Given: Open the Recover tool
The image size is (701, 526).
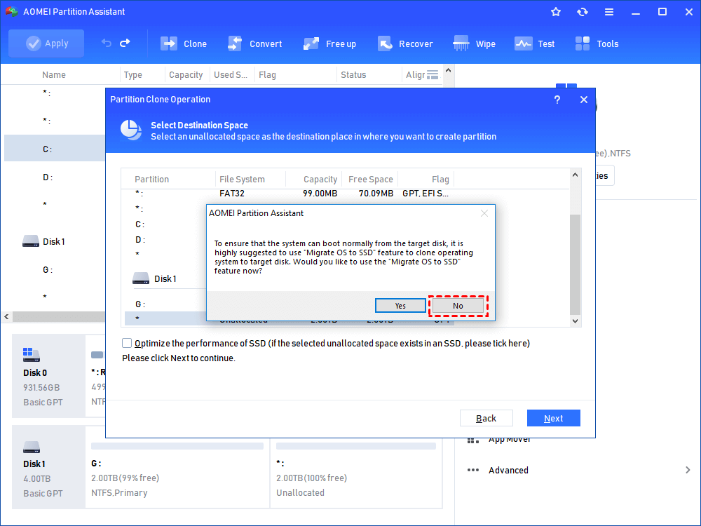Looking at the screenshot, I should point(405,43).
